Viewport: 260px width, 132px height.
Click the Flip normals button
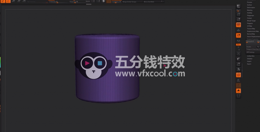(258, 47)
